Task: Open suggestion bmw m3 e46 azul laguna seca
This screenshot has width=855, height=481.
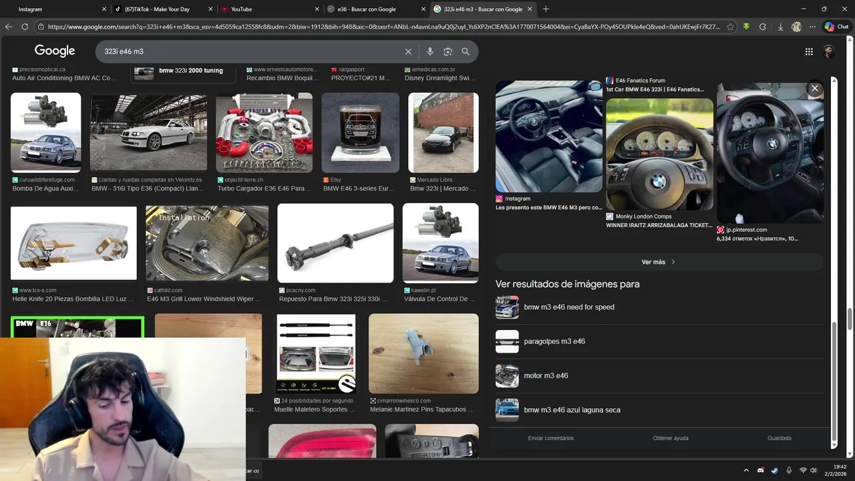Action: (660, 410)
